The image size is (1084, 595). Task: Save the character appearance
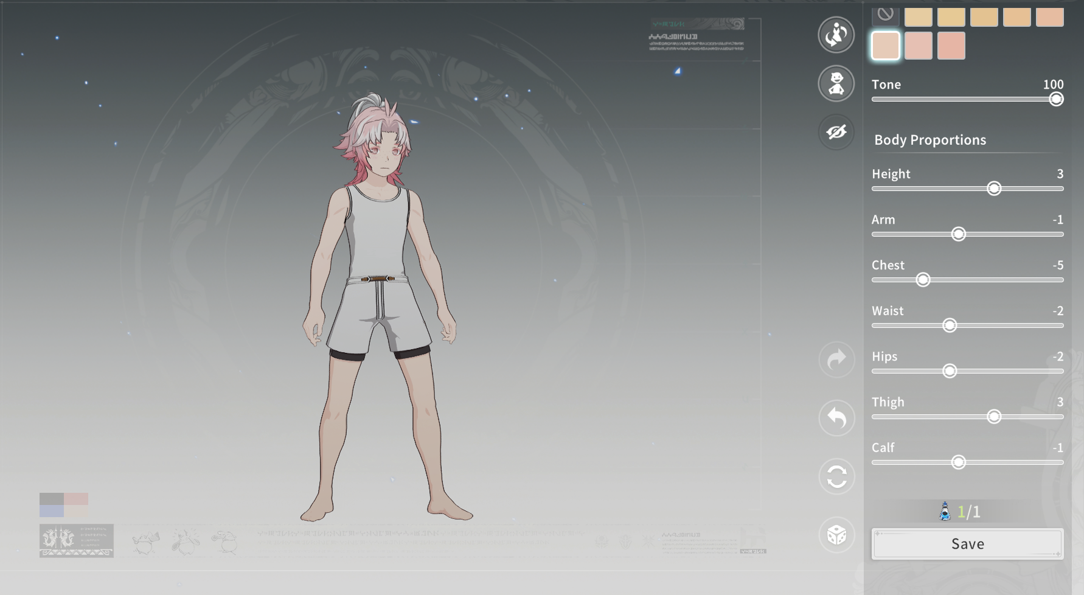(968, 544)
